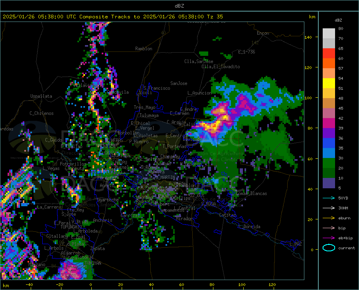Image resolution: width=359 pixels, height=290 pixels.
Task: Click the C_Chilenos map label
Action: tap(41, 113)
